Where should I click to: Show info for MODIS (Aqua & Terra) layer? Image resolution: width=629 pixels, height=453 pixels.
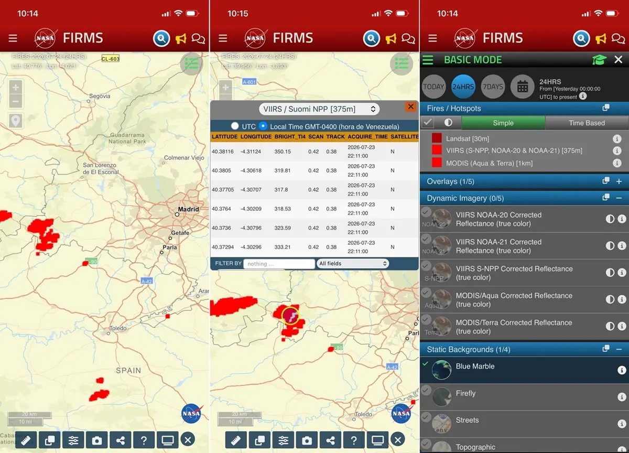(617, 163)
